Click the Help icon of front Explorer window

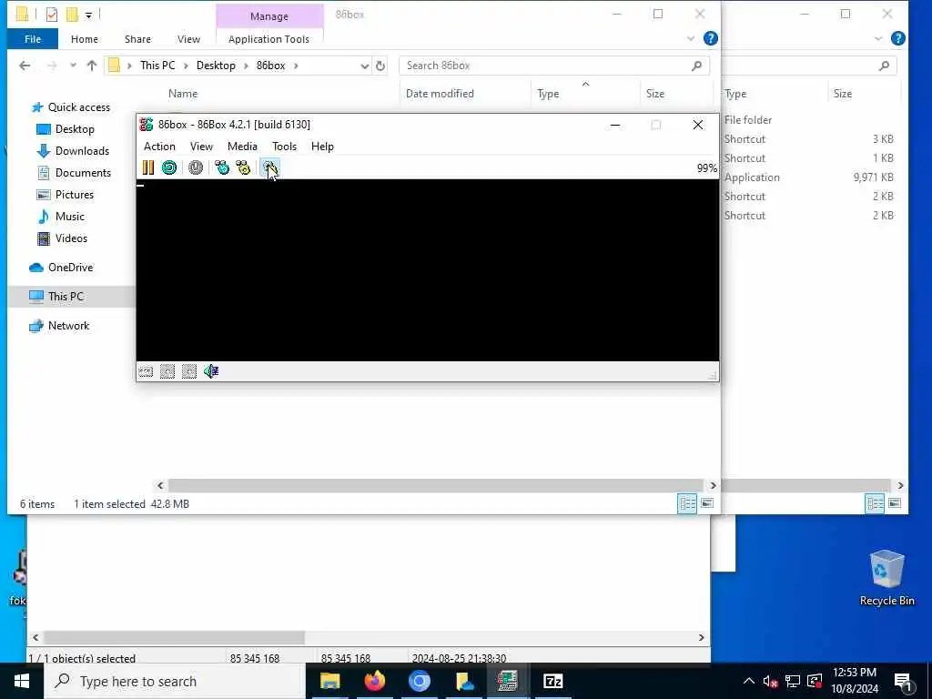click(x=710, y=38)
